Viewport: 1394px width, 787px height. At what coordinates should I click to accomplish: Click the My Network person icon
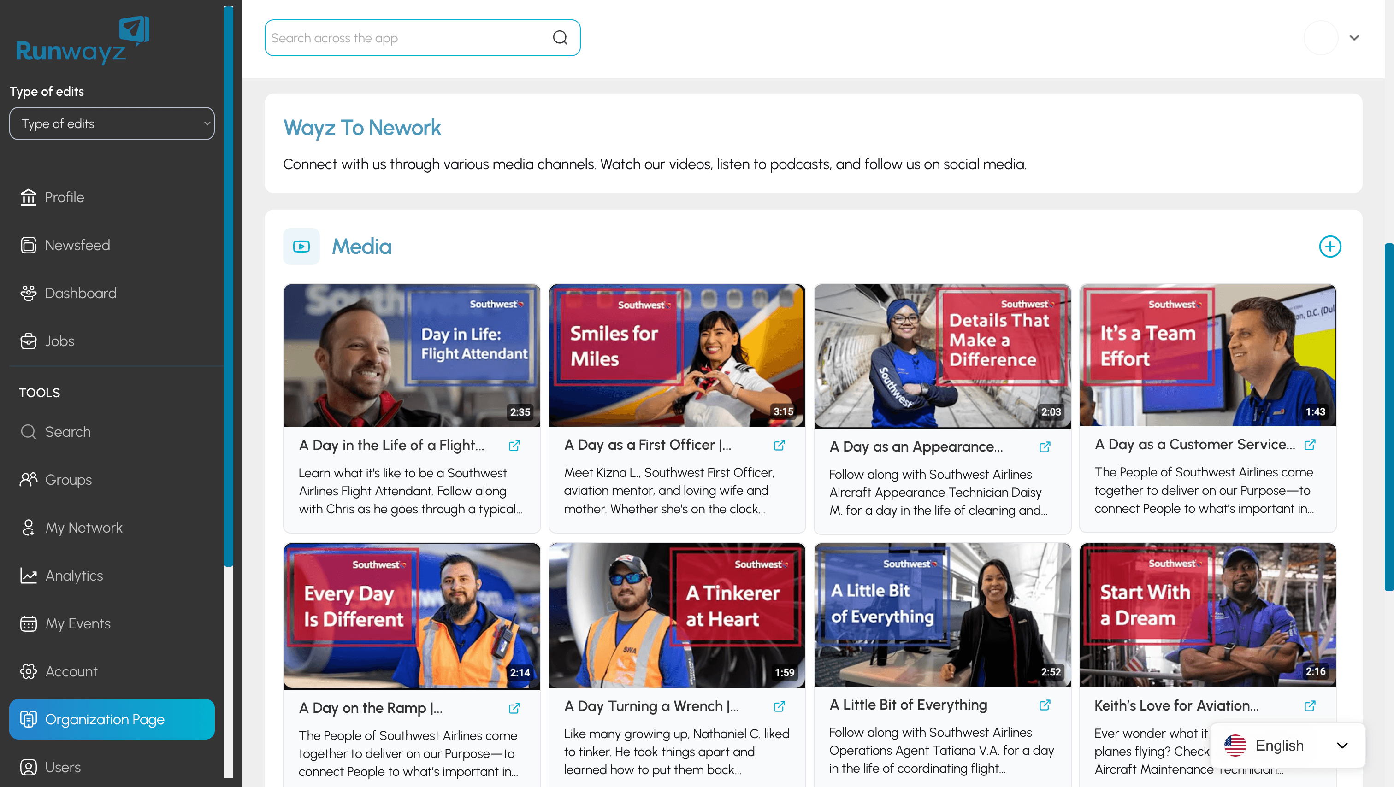tap(28, 528)
